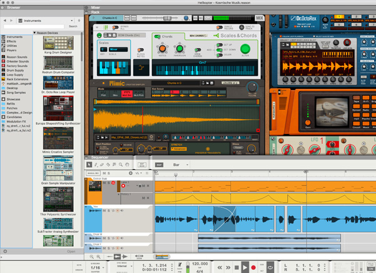376x273 pixels.
Task: Click the Thor Polysonic Synthesizer thumbnail
Action: [x=58, y=199]
